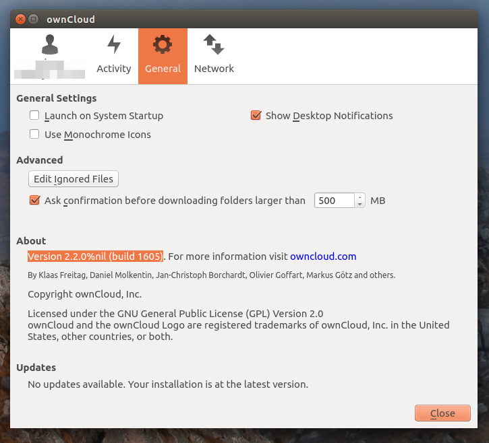Switch to the Activity tab
Viewport: 489px width, 443px height.
(x=114, y=57)
